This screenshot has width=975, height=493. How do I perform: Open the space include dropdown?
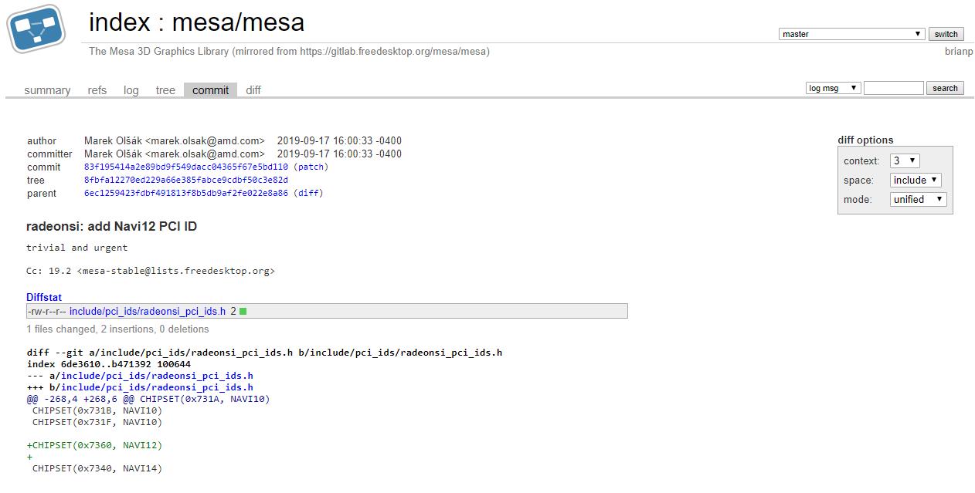[x=916, y=180]
